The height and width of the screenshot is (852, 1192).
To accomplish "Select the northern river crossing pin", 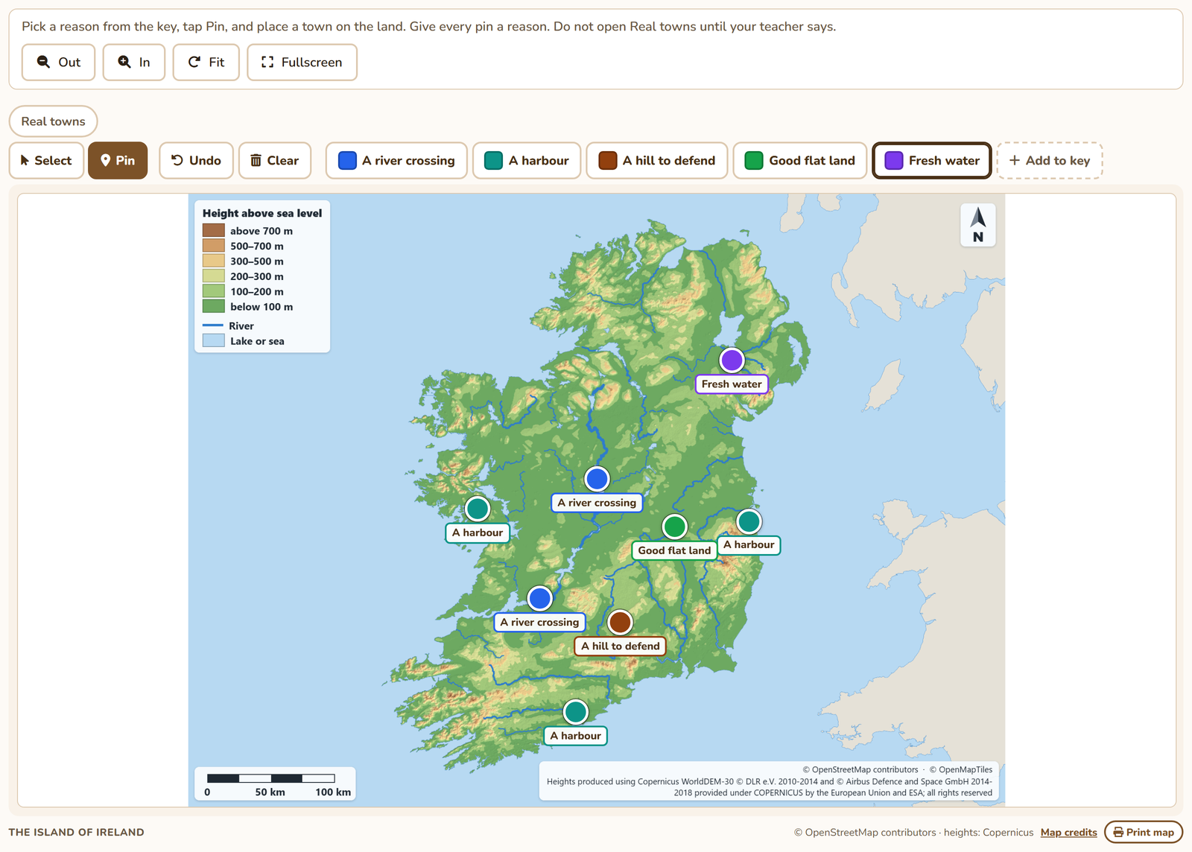I will coord(597,479).
